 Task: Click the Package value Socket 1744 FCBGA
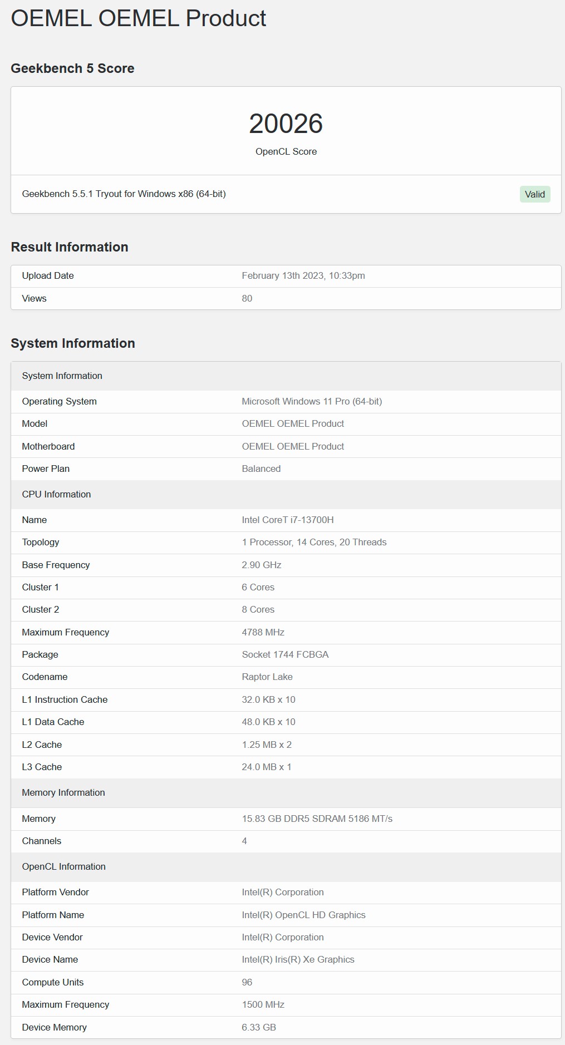285,655
